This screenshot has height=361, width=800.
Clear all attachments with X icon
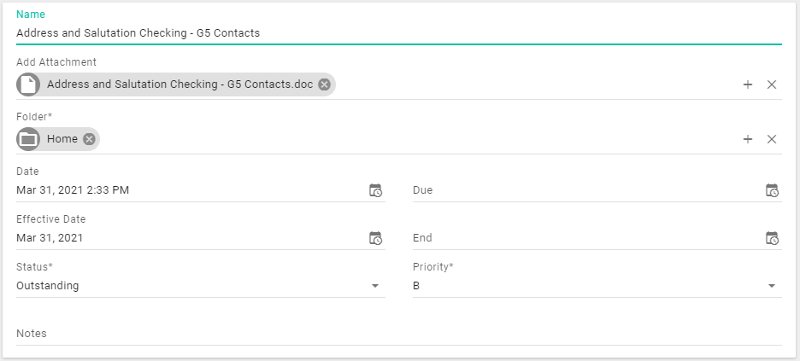point(772,84)
